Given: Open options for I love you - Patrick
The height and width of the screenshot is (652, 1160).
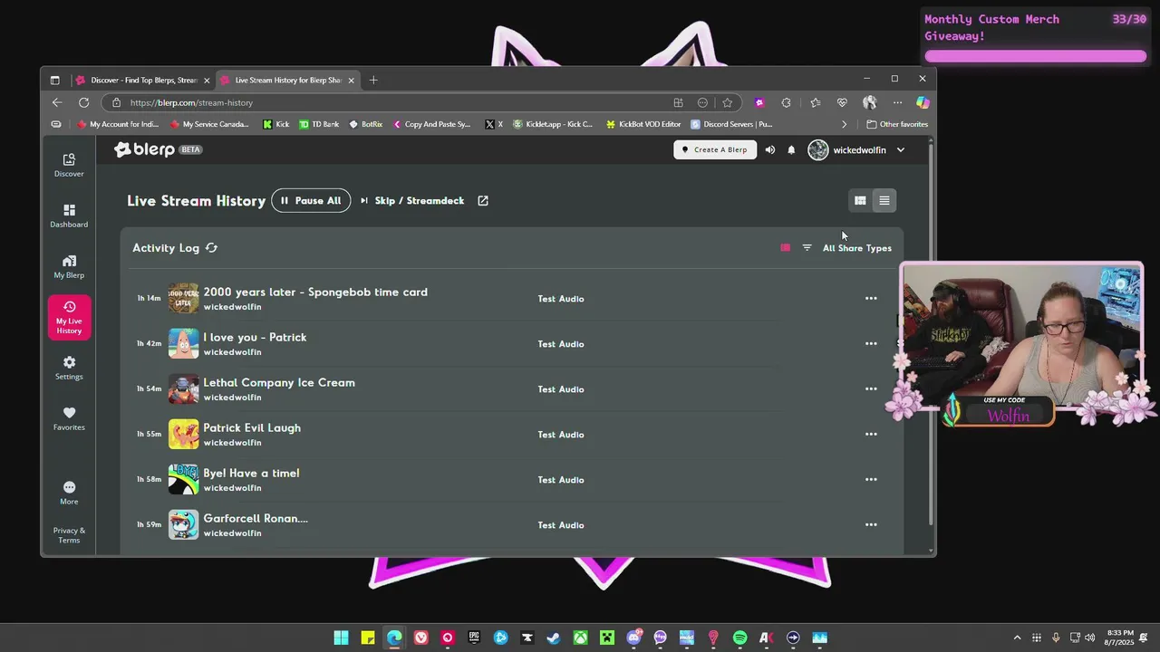Looking at the screenshot, I should (x=871, y=344).
